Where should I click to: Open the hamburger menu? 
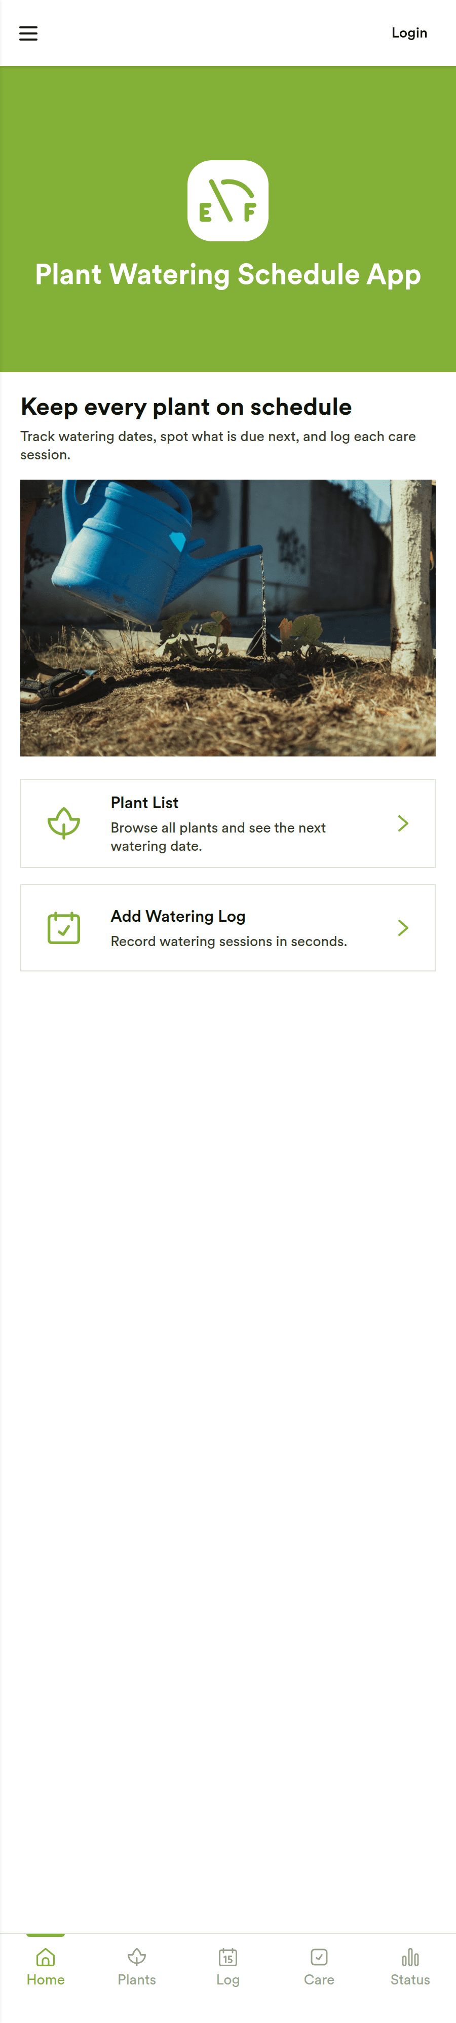[x=28, y=33]
